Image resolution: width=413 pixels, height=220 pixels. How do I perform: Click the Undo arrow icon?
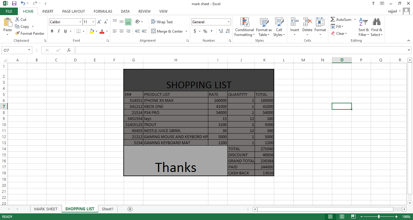tap(23, 4)
